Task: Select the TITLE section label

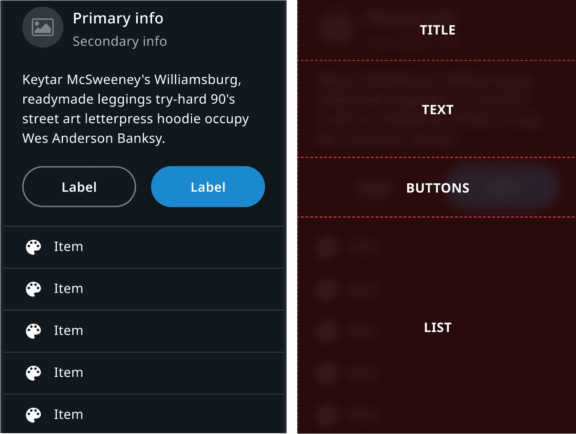Action: pyautogui.click(x=437, y=30)
